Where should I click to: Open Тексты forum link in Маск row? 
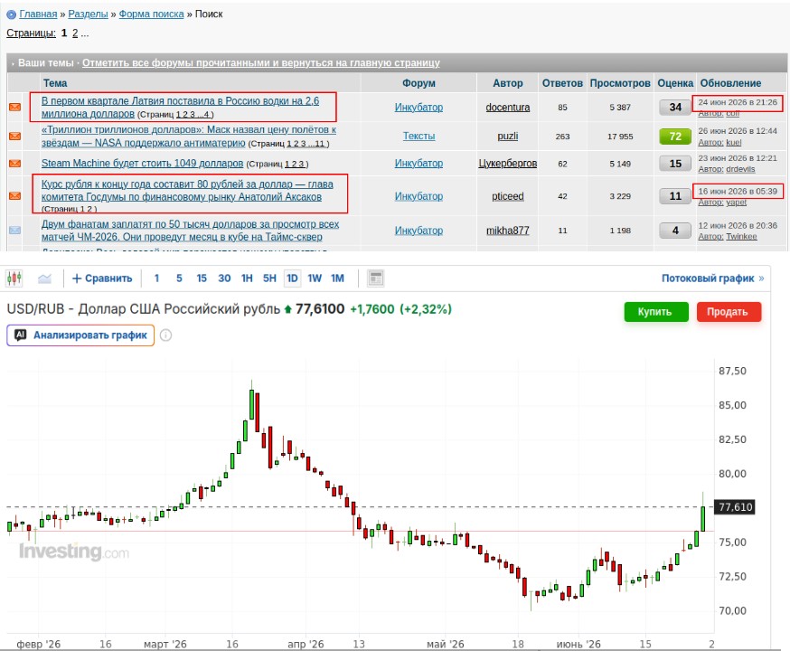419,136
